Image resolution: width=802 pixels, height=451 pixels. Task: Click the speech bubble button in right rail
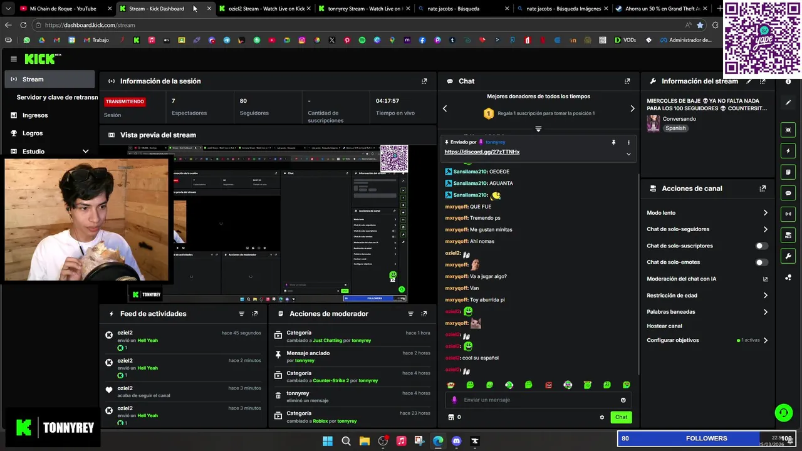[788, 193]
